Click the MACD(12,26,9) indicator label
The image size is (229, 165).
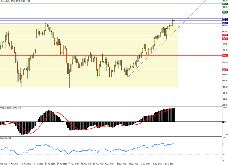[x=9, y=107]
